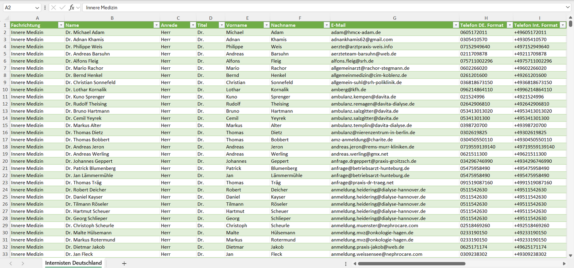Select the Internisten Deutschland sheet tab
This screenshot has height=268, width=574.
pyautogui.click(x=73, y=263)
